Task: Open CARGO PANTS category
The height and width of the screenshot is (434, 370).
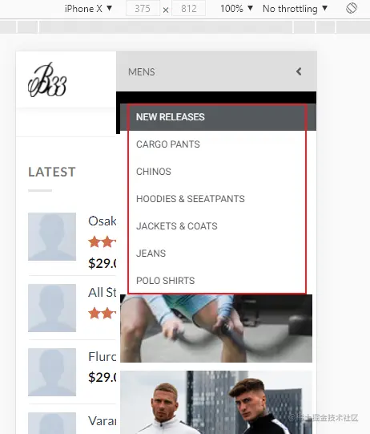Action: pyautogui.click(x=168, y=144)
